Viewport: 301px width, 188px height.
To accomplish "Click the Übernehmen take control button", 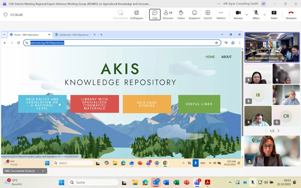I will (120, 14).
